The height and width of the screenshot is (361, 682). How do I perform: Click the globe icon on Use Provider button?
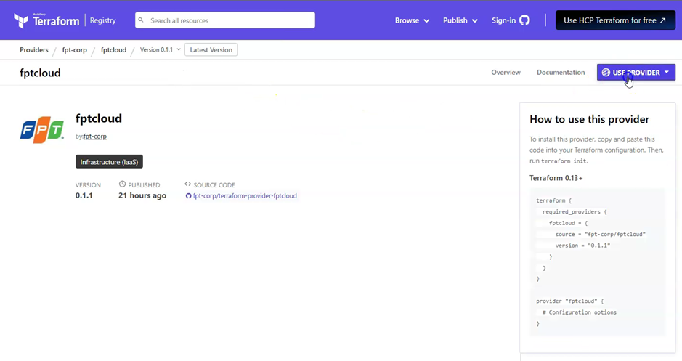coord(606,73)
